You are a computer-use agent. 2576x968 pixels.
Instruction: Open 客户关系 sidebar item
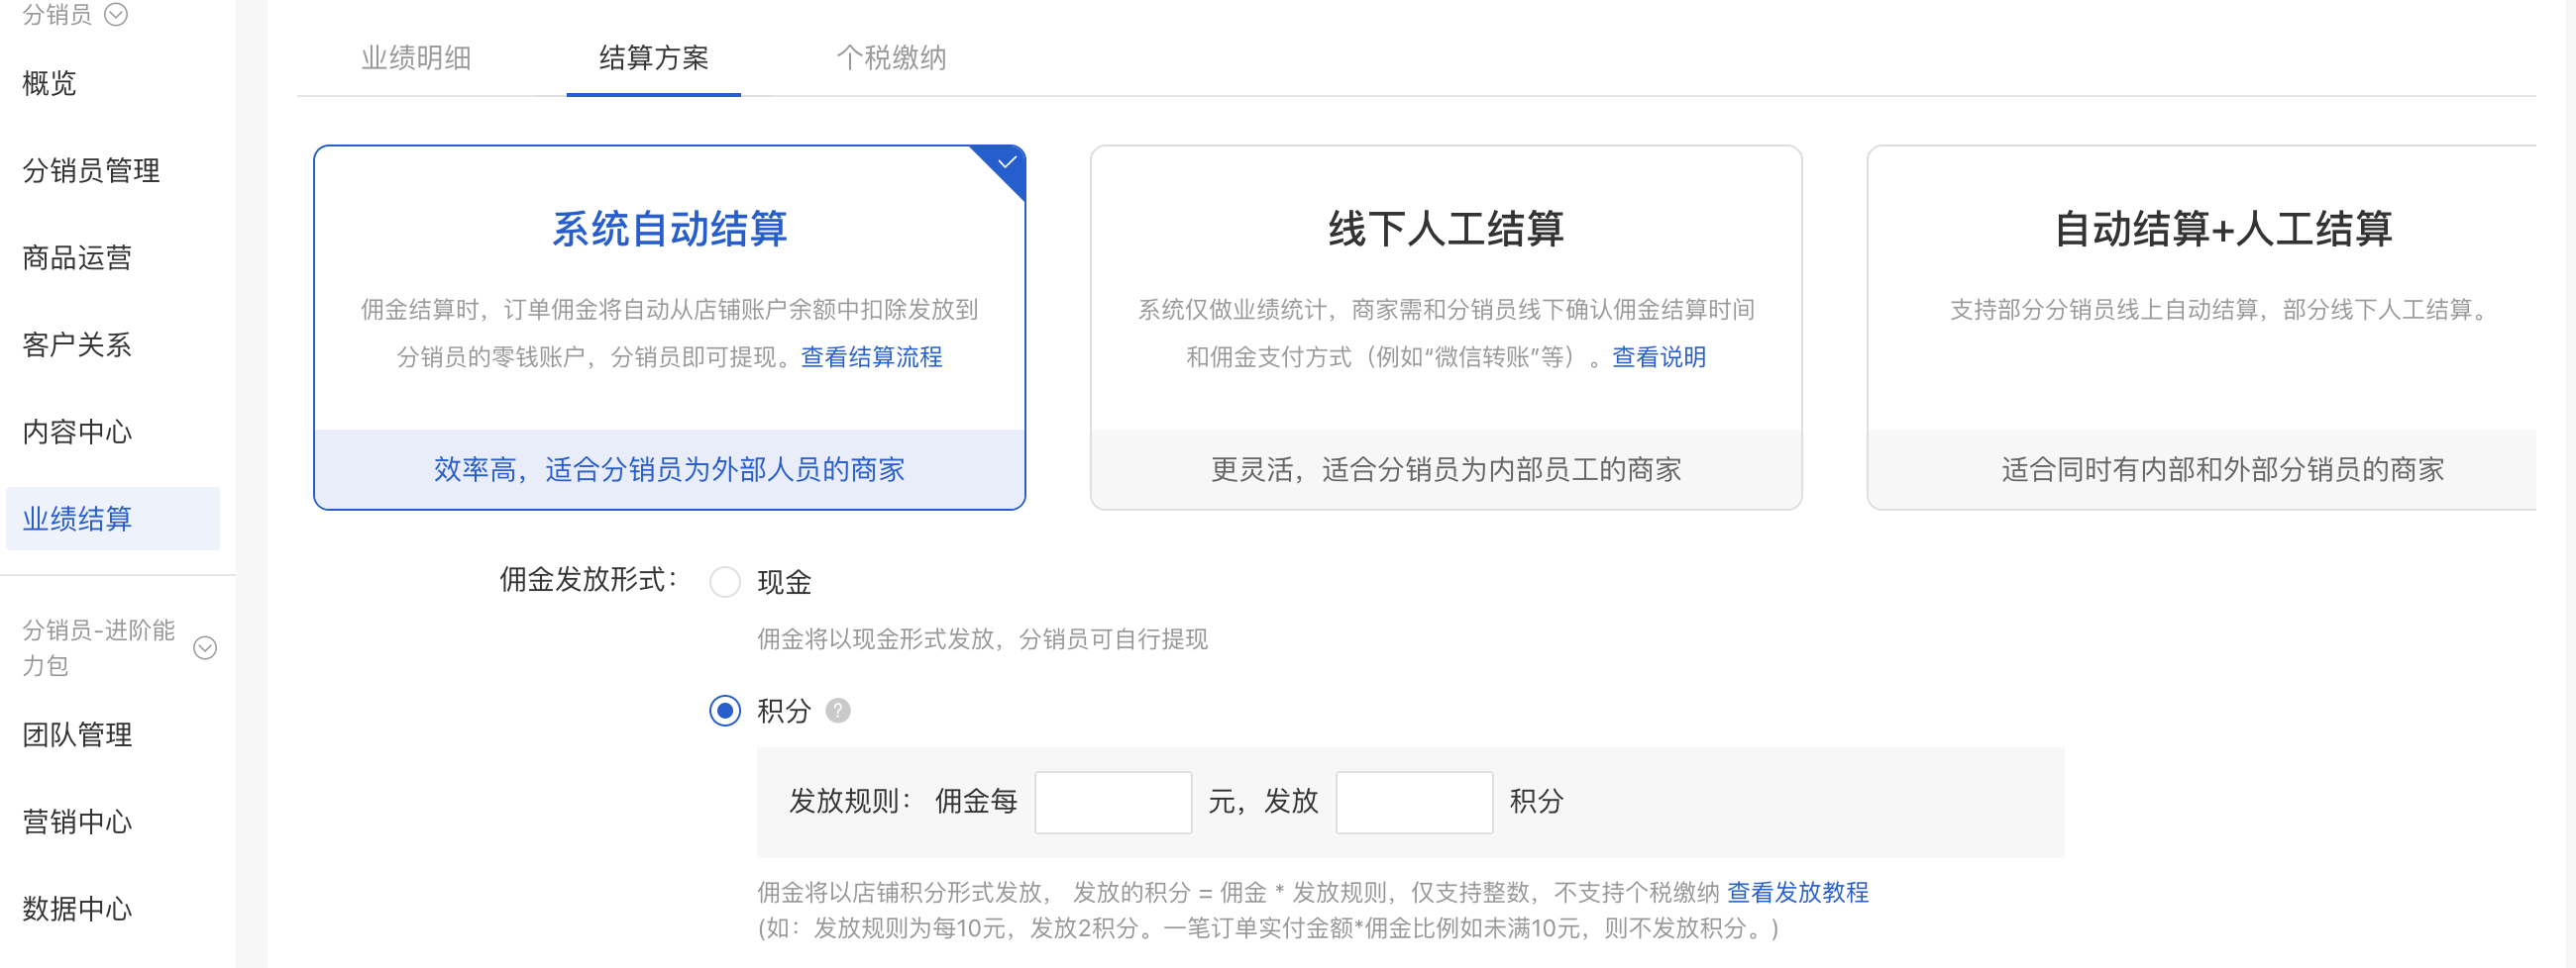tap(77, 344)
